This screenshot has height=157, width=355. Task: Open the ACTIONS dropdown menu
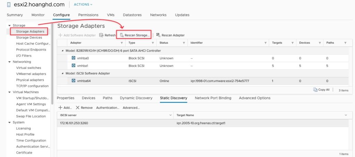83,5
